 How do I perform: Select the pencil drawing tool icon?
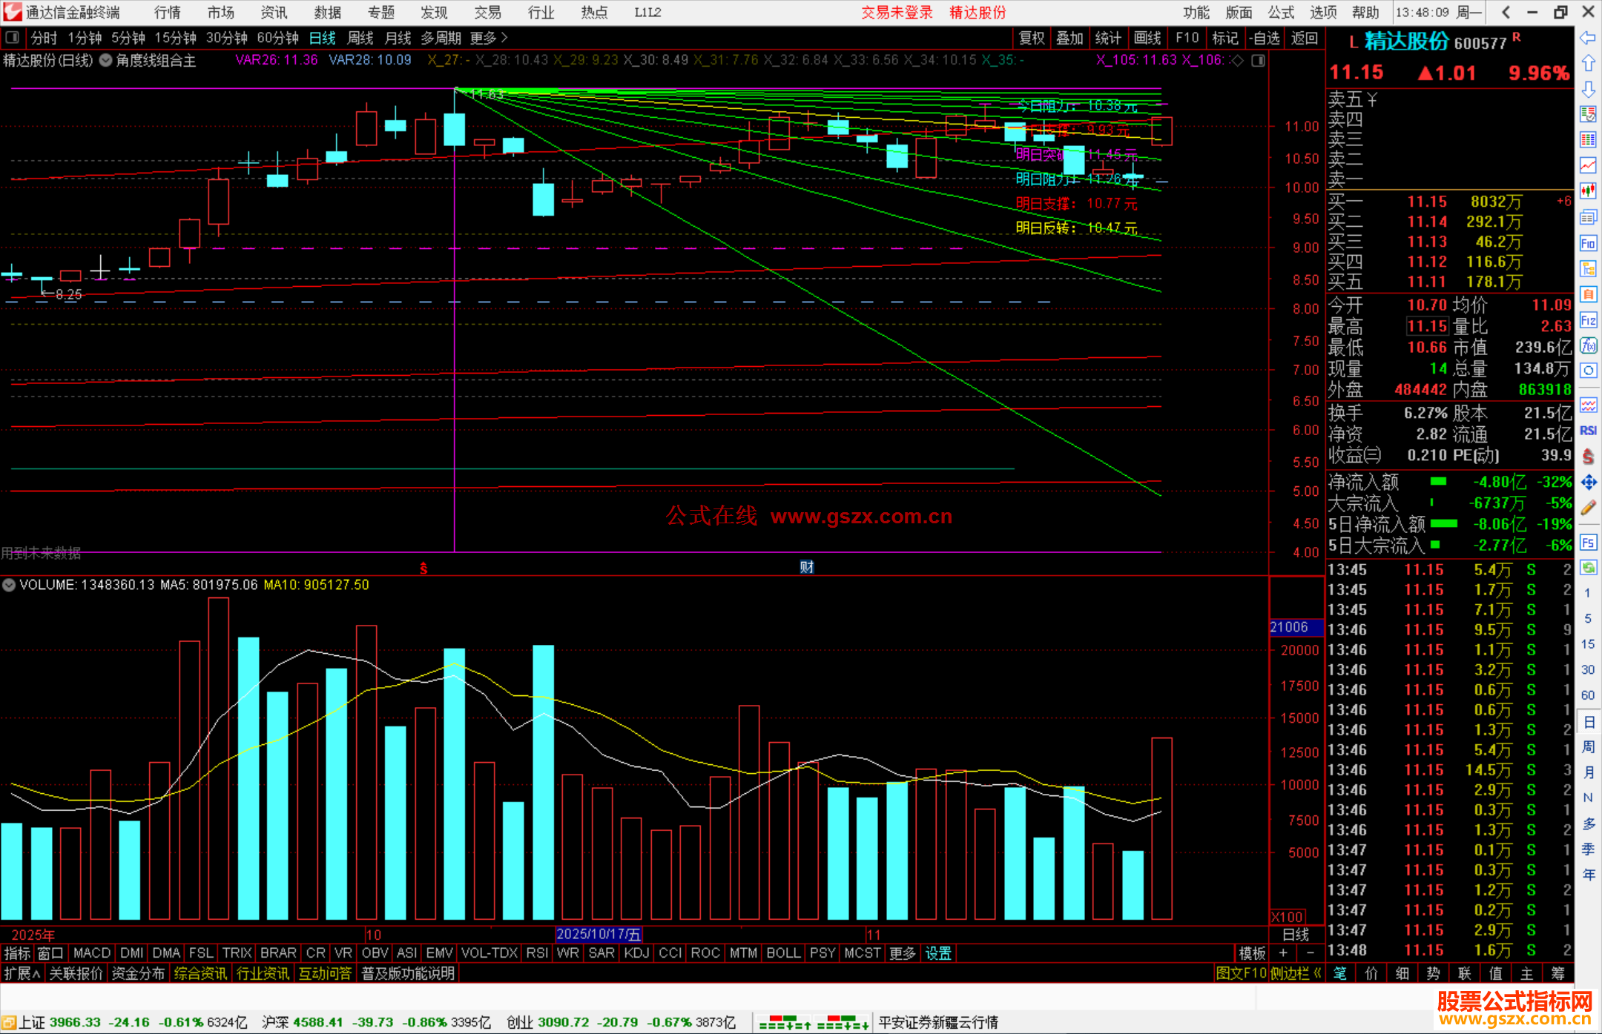(x=1588, y=508)
